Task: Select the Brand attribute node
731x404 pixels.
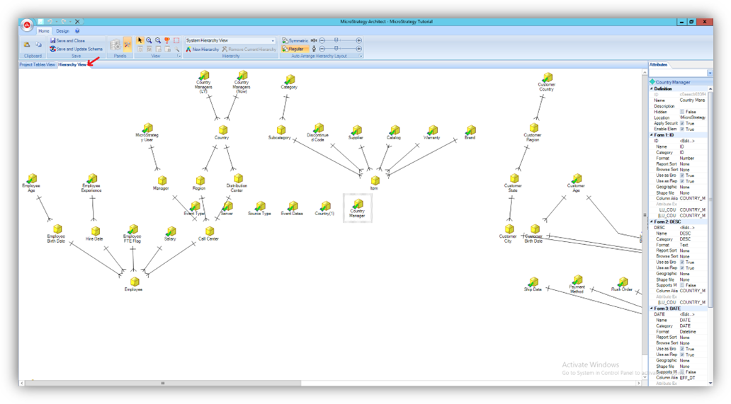Action: [x=470, y=132]
